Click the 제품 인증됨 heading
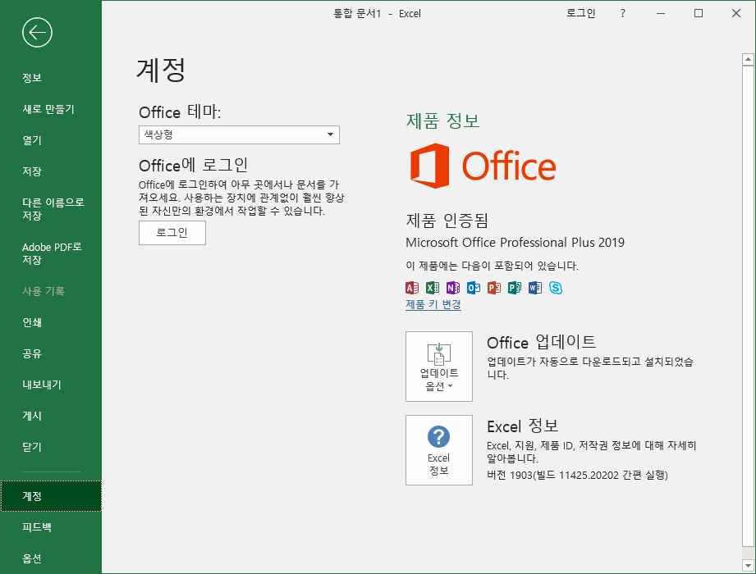Image resolution: width=756 pixels, height=574 pixels. pyautogui.click(x=447, y=221)
